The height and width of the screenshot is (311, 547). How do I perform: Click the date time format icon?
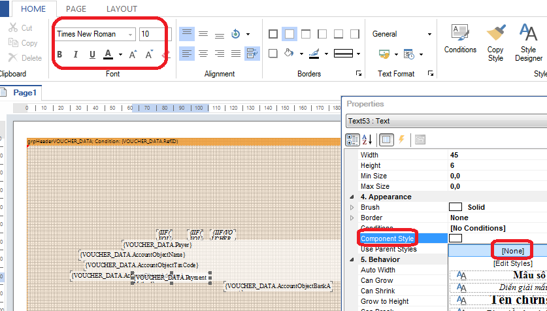(x=409, y=54)
